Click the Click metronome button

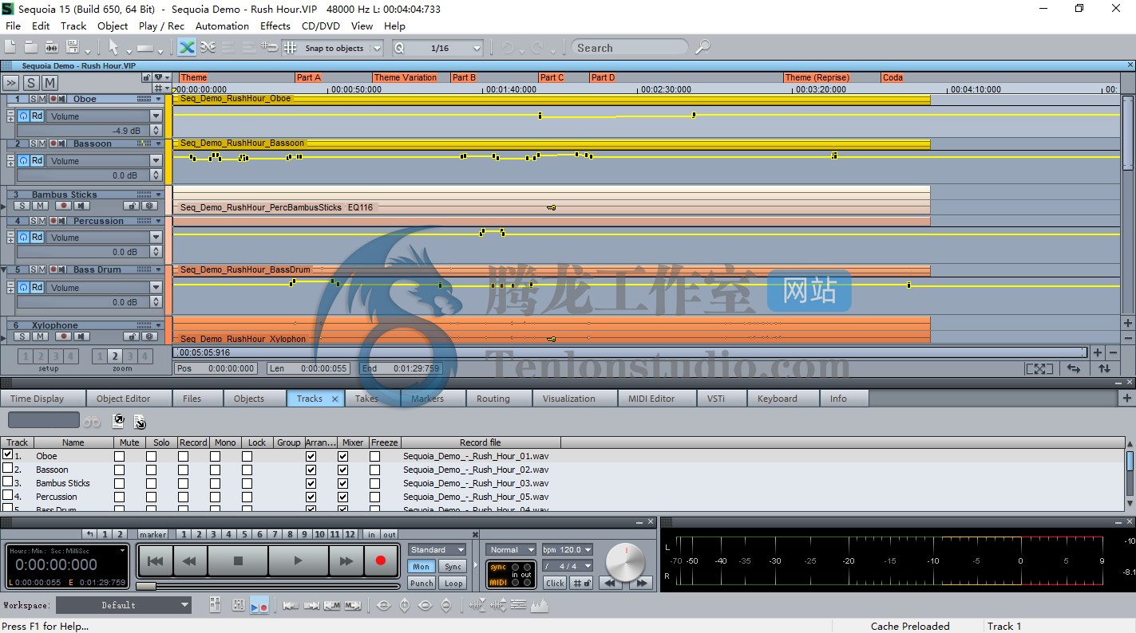555,583
